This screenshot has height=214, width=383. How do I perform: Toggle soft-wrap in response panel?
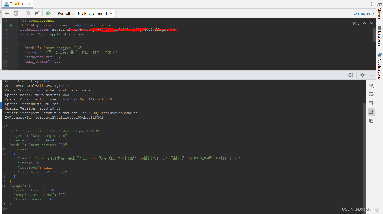point(371,94)
